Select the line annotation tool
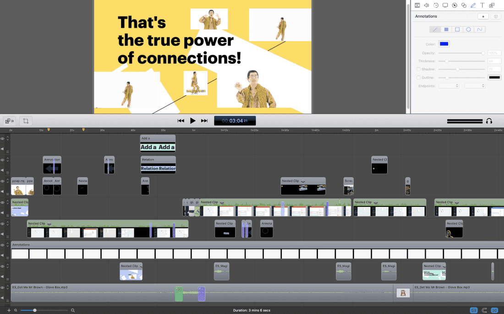Viewport: 504px width, 314px height. tap(435, 29)
